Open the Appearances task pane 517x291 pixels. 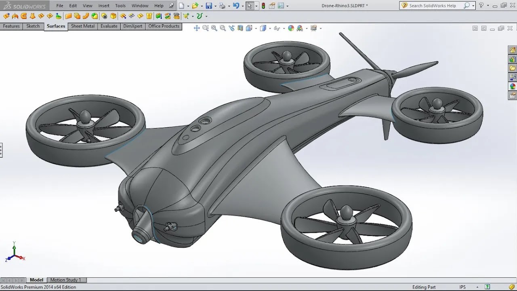click(x=513, y=86)
